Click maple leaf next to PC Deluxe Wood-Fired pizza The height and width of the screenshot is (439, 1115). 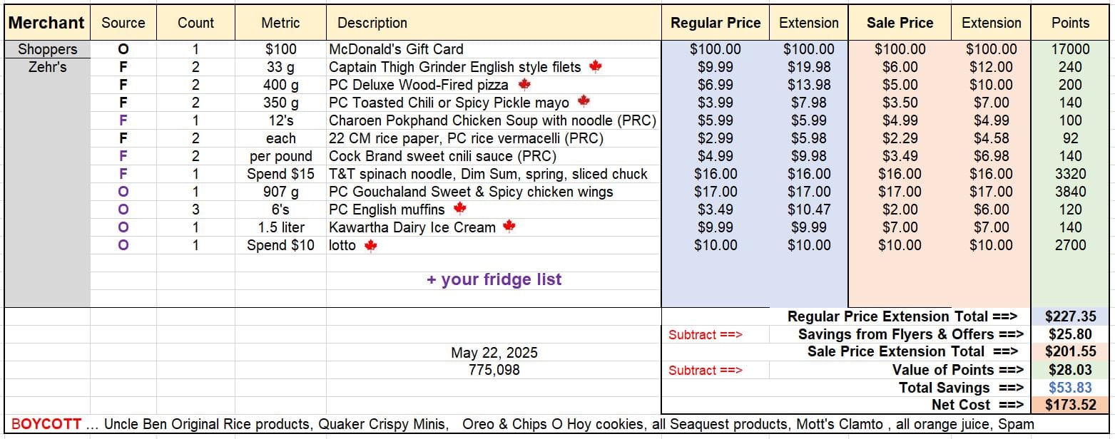click(524, 84)
